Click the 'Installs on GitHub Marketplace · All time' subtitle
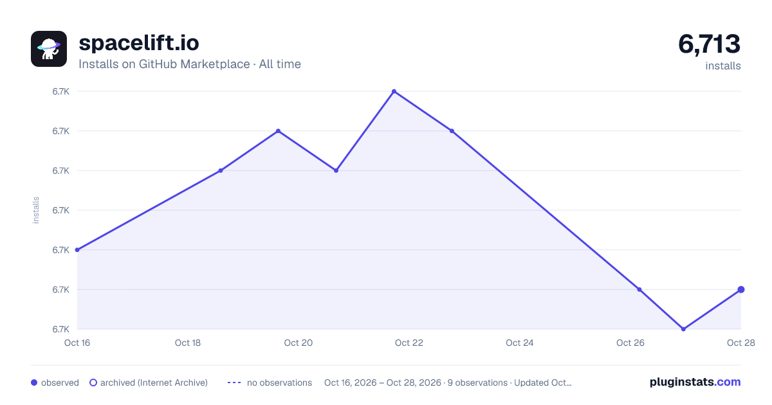 point(190,64)
